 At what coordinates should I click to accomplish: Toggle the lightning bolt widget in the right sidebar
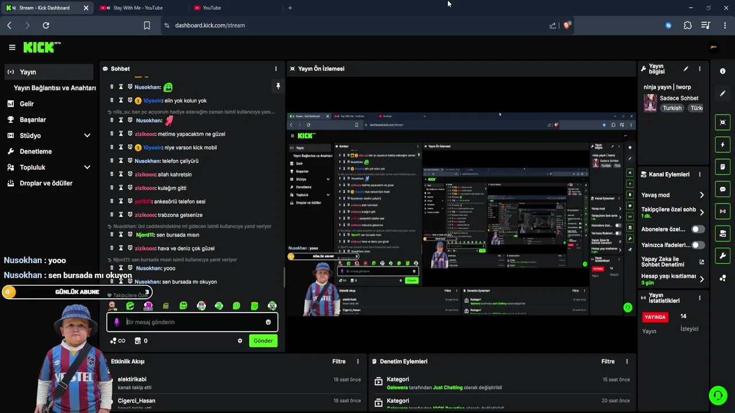pyautogui.click(x=722, y=145)
